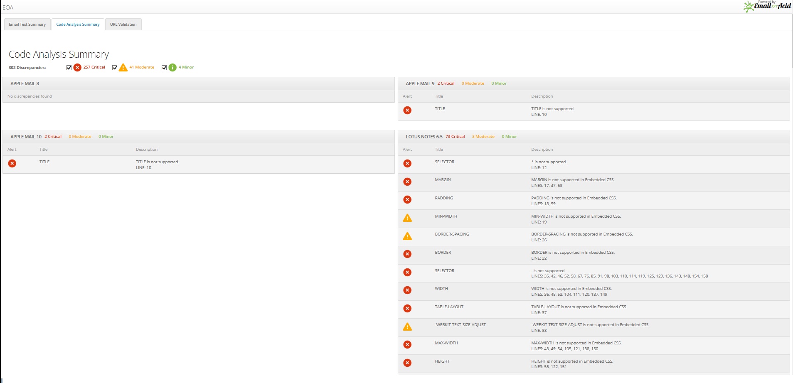Disable the Minor discrepancies checkbox
Image resolution: width=793 pixels, height=383 pixels.
[x=164, y=68]
